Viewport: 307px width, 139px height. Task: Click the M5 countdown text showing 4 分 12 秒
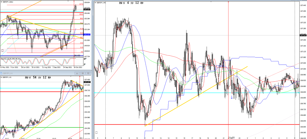(x=131, y=3)
